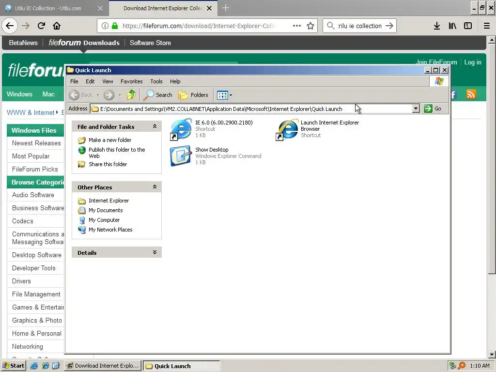This screenshot has height=372, width=496.
Task: Open a new Firefox tab
Action: (x=226, y=8)
